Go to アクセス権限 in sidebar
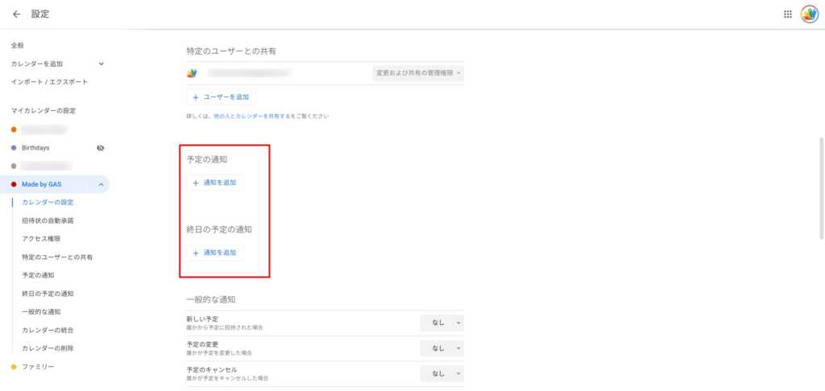Image resolution: width=825 pixels, height=391 pixels. pos(40,239)
